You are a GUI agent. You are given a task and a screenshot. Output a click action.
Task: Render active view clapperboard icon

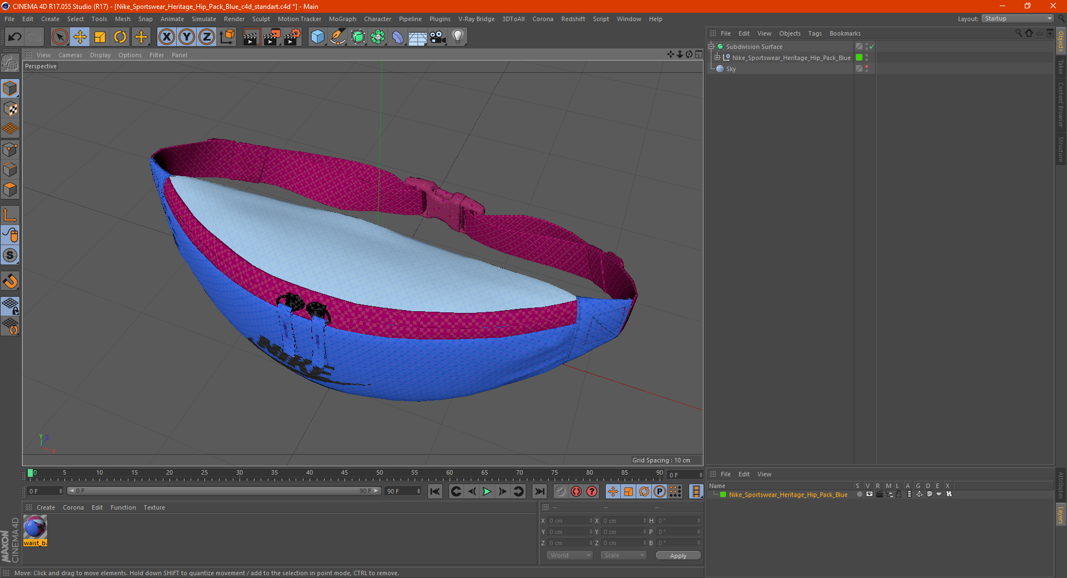point(251,37)
